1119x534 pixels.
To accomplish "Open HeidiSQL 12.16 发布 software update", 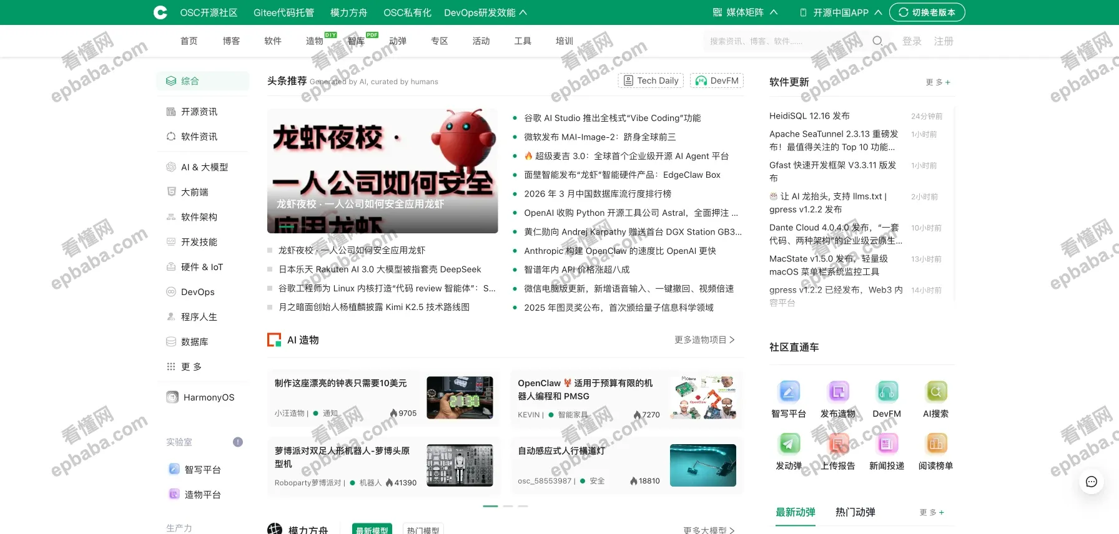I will pyautogui.click(x=809, y=116).
